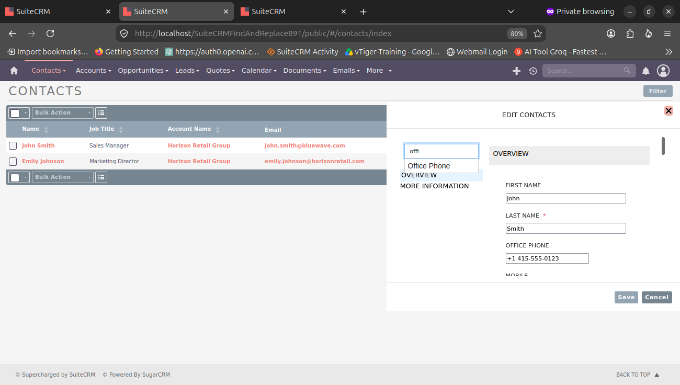The image size is (680, 385).
Task: Click the First Name input field
Action: coord(565,198)
